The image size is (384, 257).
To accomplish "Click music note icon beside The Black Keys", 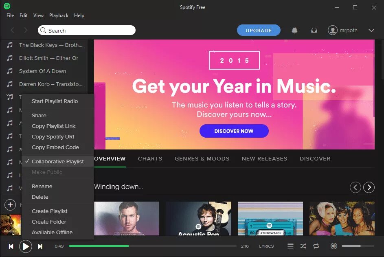I will 10,45.
